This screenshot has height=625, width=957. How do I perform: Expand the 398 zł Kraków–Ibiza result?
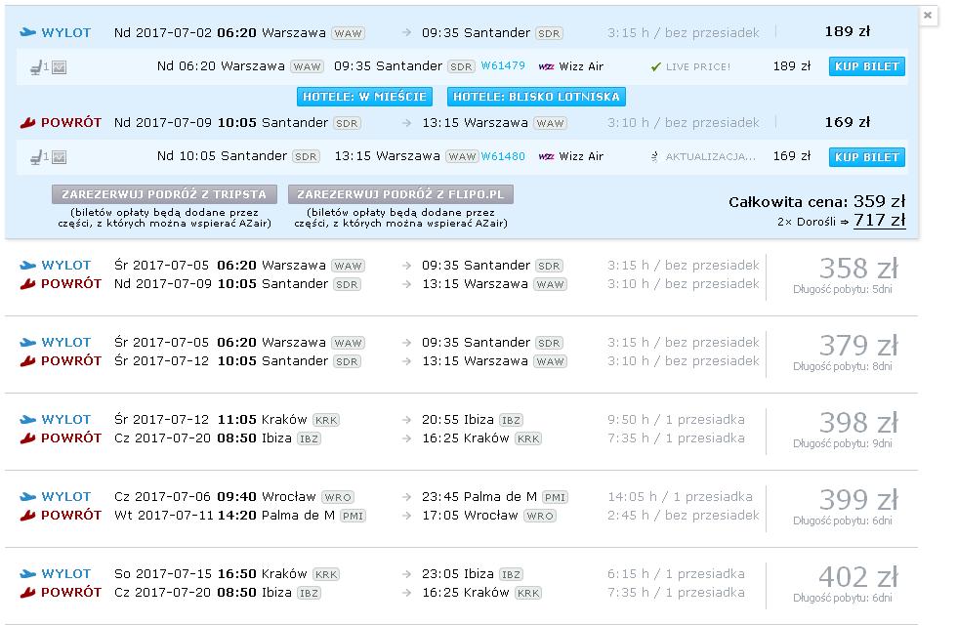[x=461, y=432]
